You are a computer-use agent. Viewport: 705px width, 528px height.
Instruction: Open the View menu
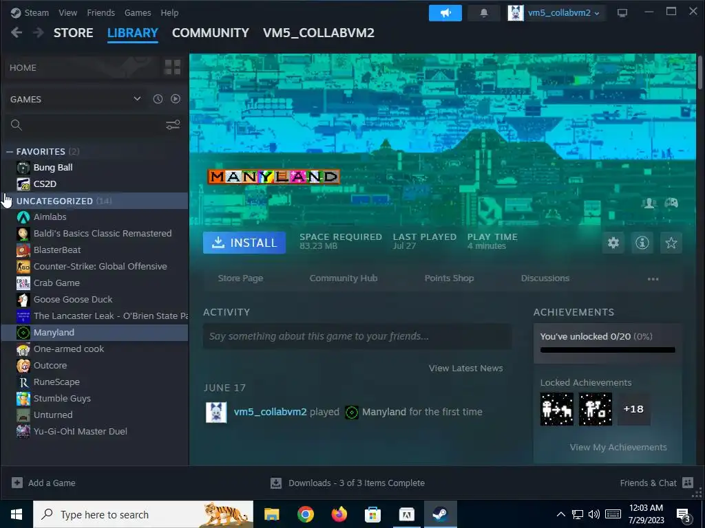pos(68,12)
